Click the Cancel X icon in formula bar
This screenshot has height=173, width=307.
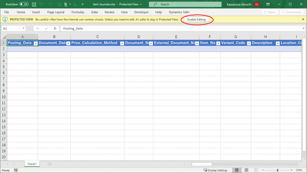pyautogui.click(x=37, y=29)
